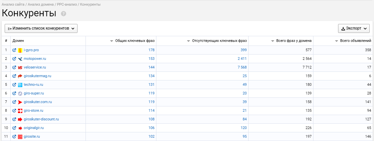Open the giro-store.ru domain link
374x141 pixels.
(x=33, y=111)
